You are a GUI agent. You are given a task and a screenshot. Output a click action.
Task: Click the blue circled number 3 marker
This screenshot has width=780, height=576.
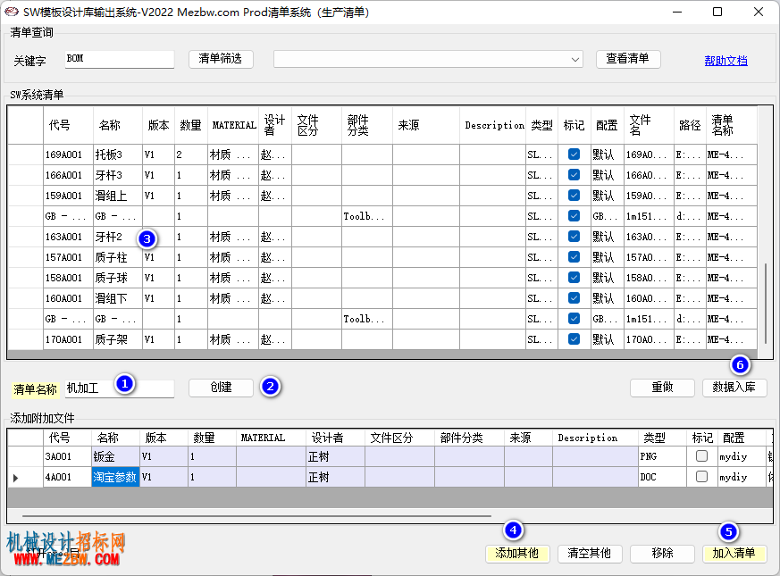click(x=147, y=239)
